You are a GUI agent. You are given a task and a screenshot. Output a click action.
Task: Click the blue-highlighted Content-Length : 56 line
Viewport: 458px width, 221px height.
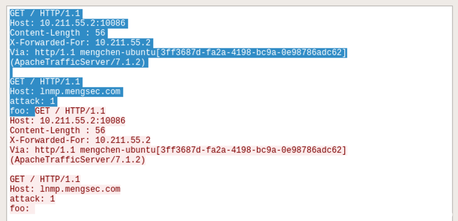tap(58, 33)
